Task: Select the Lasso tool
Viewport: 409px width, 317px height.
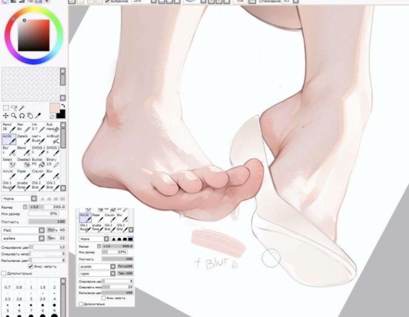Action: coord(14,108)
